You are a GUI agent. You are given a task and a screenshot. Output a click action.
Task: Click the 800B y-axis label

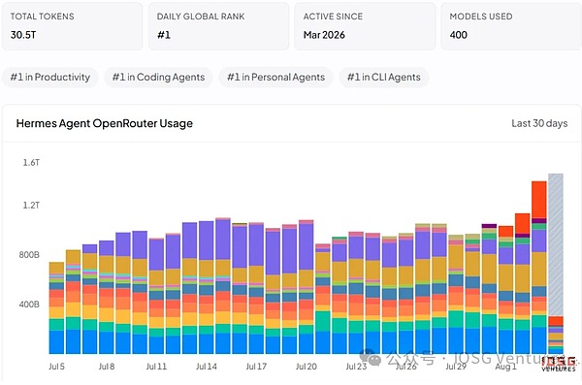coord(29,255)
